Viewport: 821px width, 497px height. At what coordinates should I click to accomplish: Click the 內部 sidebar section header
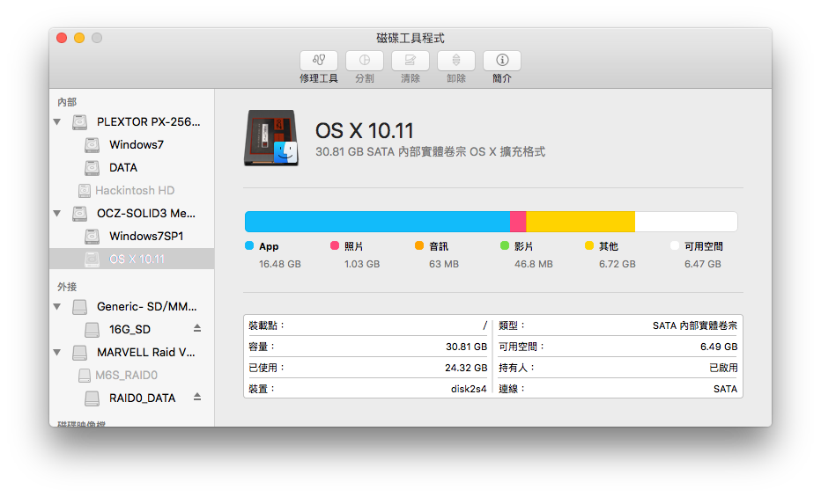[67, 102]
